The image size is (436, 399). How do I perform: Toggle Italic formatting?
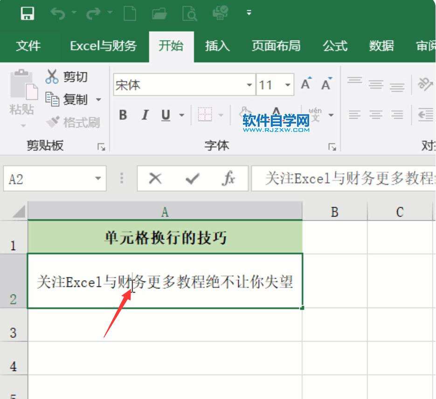point(145,115)
